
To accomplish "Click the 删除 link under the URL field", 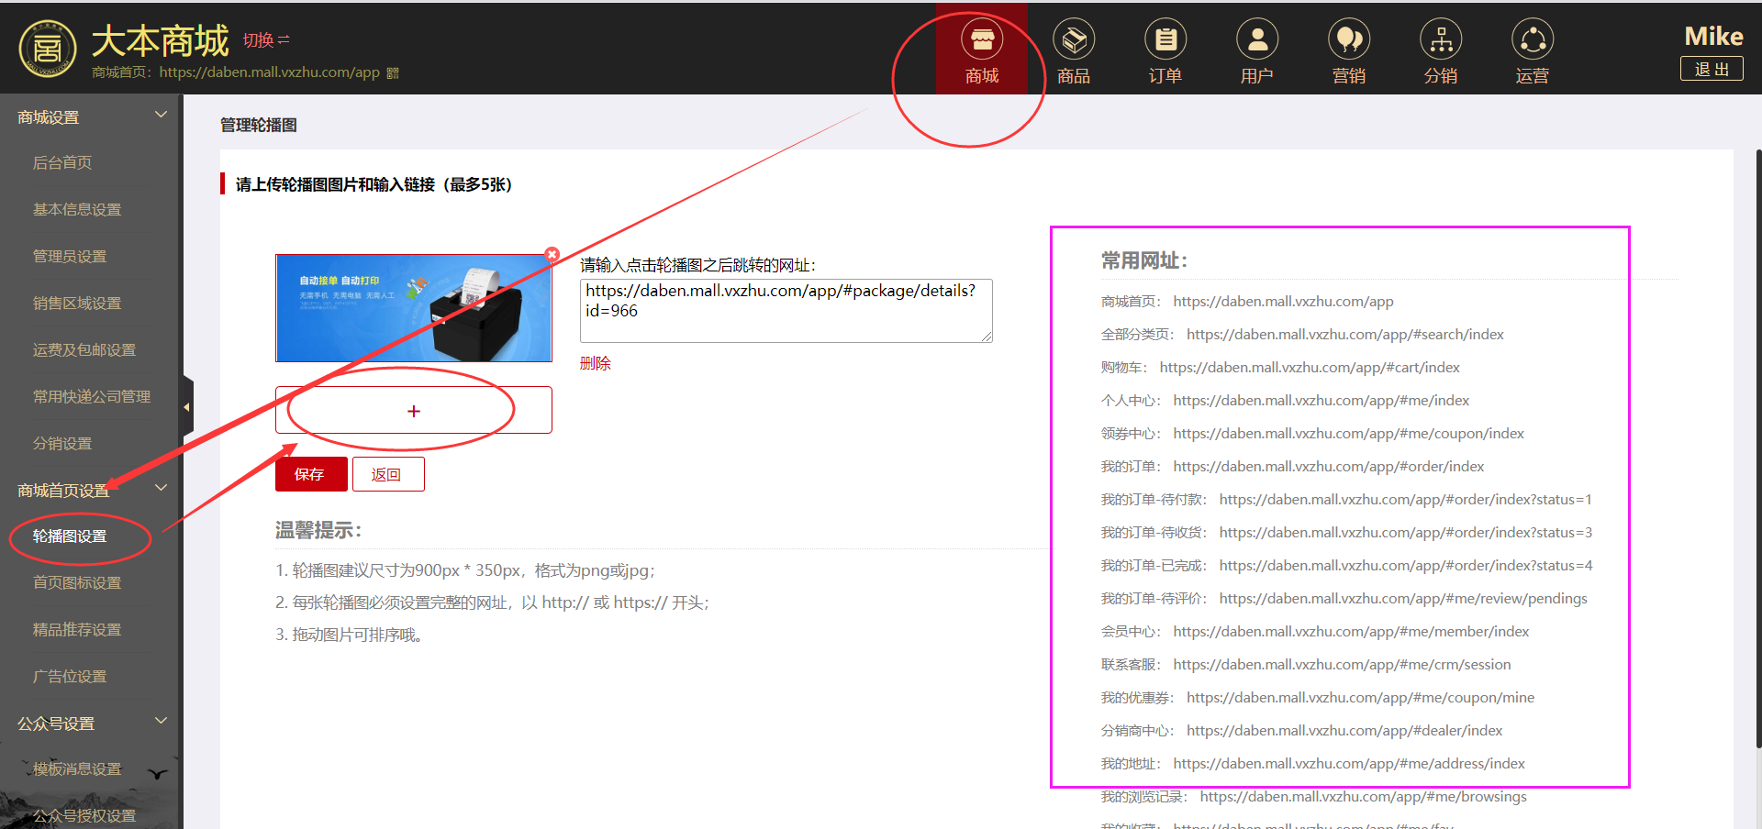I will (x=595, y=363).
